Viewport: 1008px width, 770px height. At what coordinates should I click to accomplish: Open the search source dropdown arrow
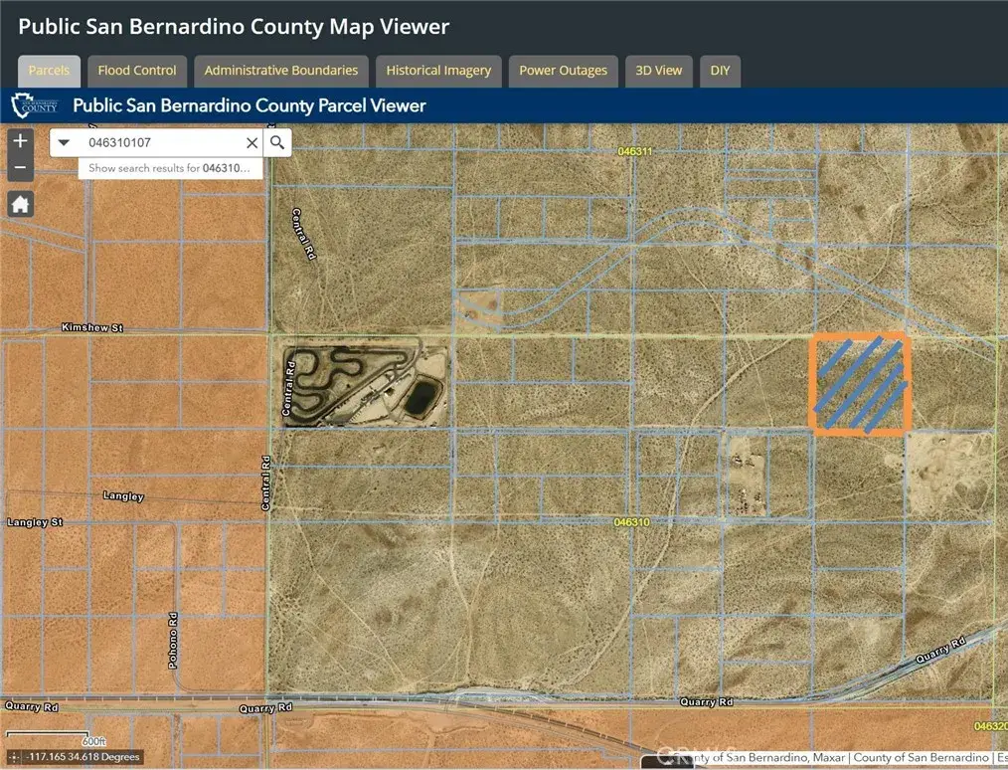[x=64, y=142]
